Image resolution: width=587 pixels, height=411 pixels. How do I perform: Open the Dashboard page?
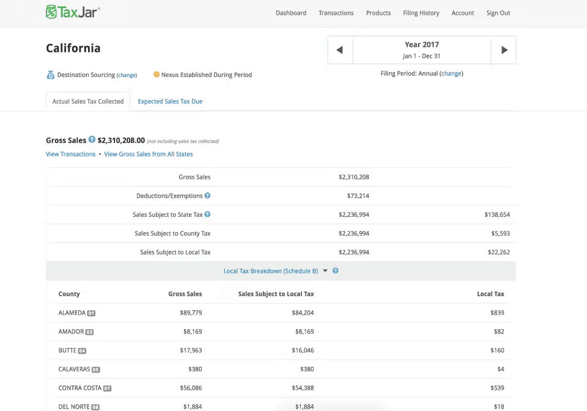click(x=290, y=13)
